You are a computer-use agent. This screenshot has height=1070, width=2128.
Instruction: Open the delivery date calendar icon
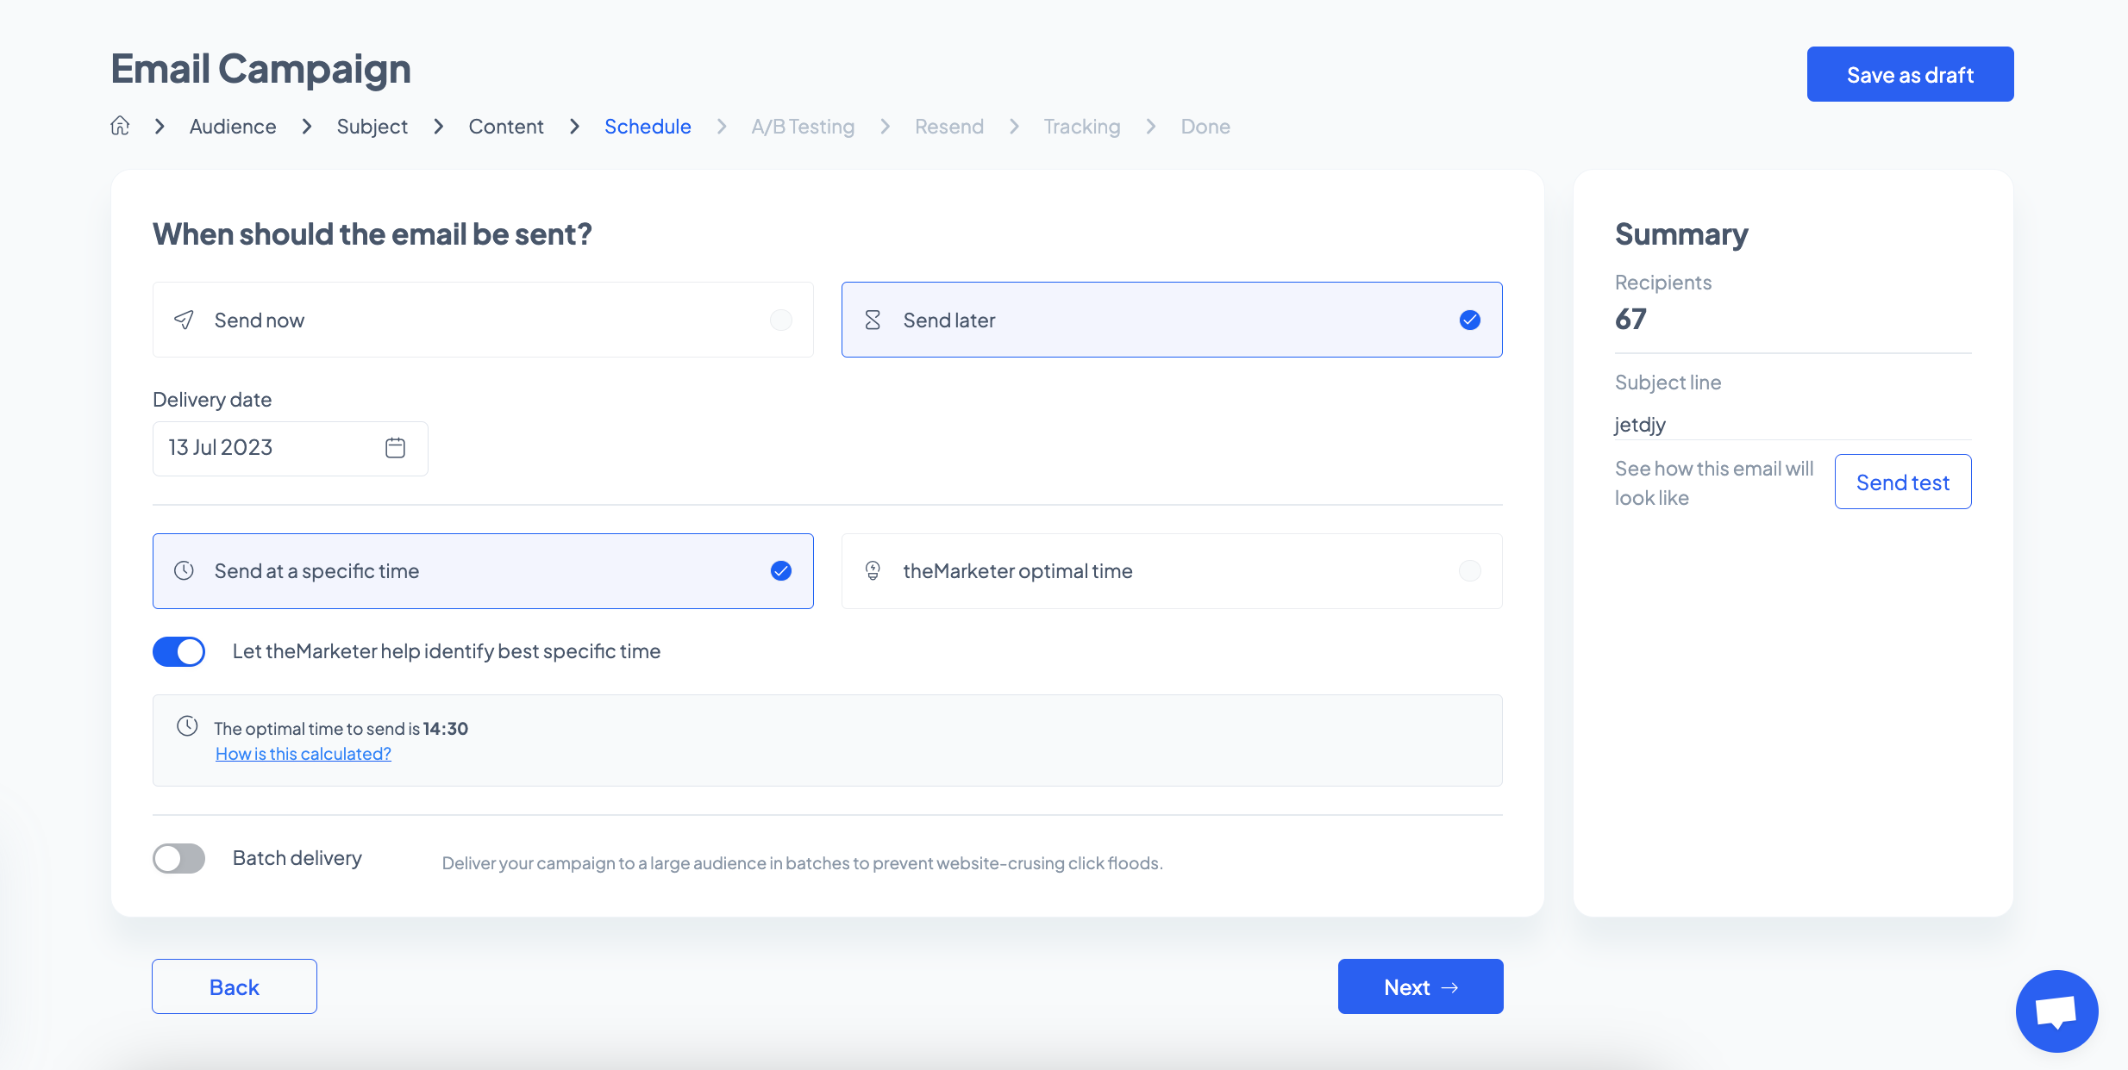click(395, 448)
